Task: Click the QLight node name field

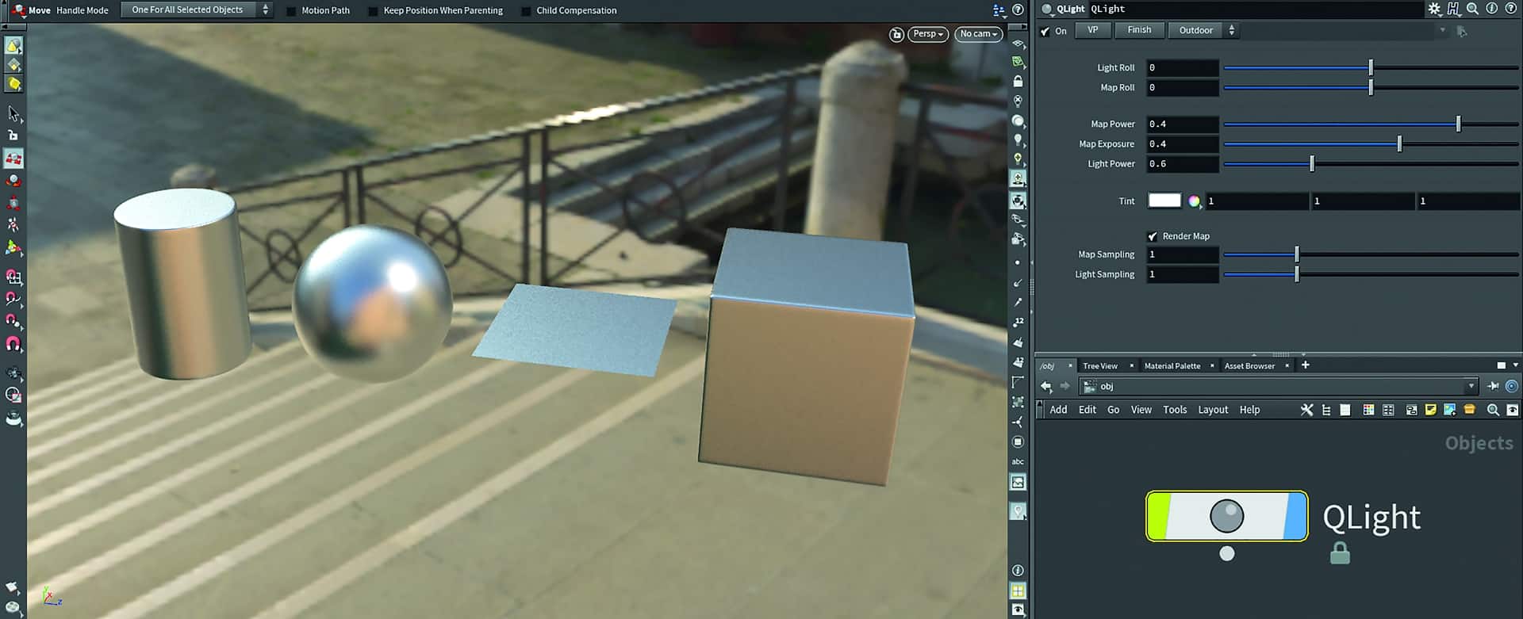Action: click(1256, 10)
